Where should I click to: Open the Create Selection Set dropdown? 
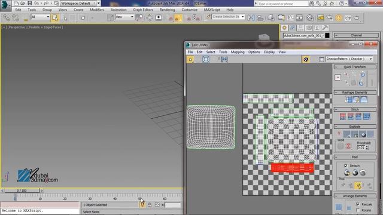click(x=228, y=17)
